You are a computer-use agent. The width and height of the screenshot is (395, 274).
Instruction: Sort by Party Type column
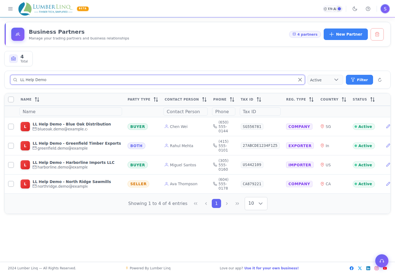[x=156, y=99]
